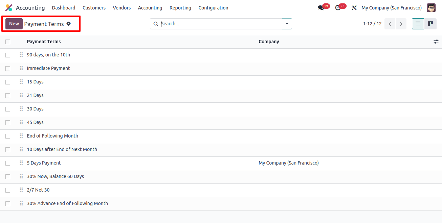Check the 10 Days after End of Next Month row

8,150
